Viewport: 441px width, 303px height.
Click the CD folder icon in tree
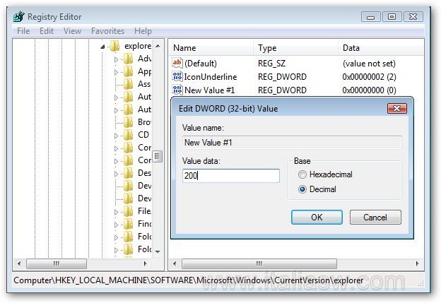click(x=128, y=135)
